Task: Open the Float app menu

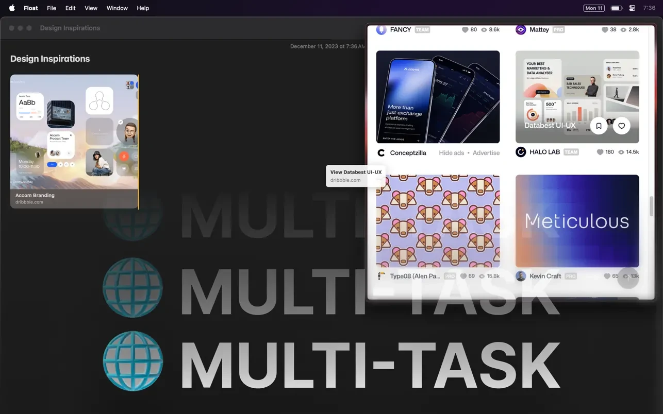Action: (x=31, y=8)
